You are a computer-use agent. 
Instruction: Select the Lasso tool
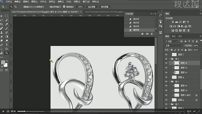pos(2,20)
